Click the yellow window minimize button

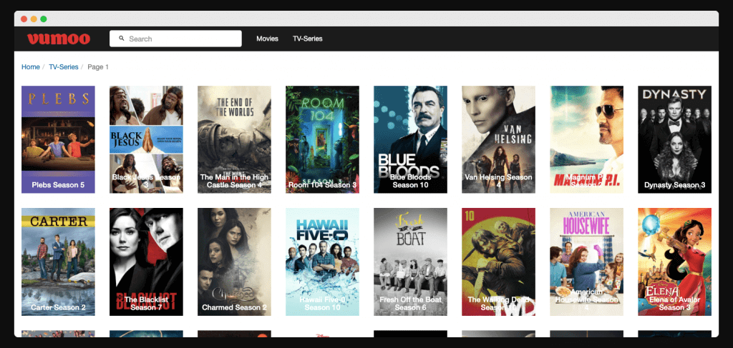coord(34,19)
